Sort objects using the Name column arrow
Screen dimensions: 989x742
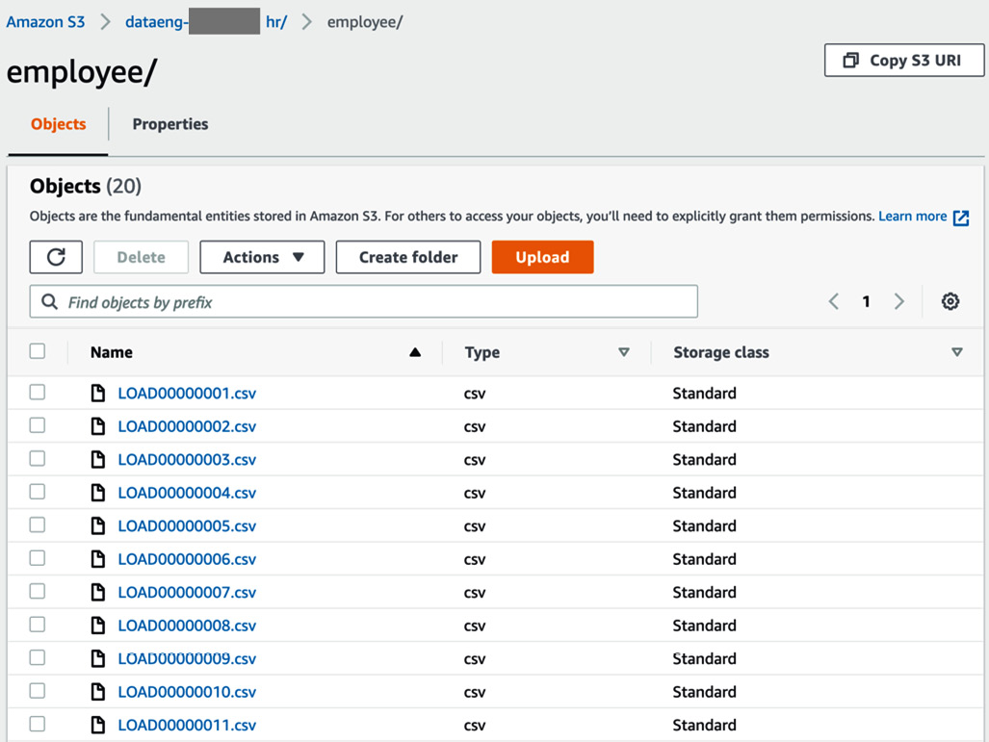(x=415, y=352)
